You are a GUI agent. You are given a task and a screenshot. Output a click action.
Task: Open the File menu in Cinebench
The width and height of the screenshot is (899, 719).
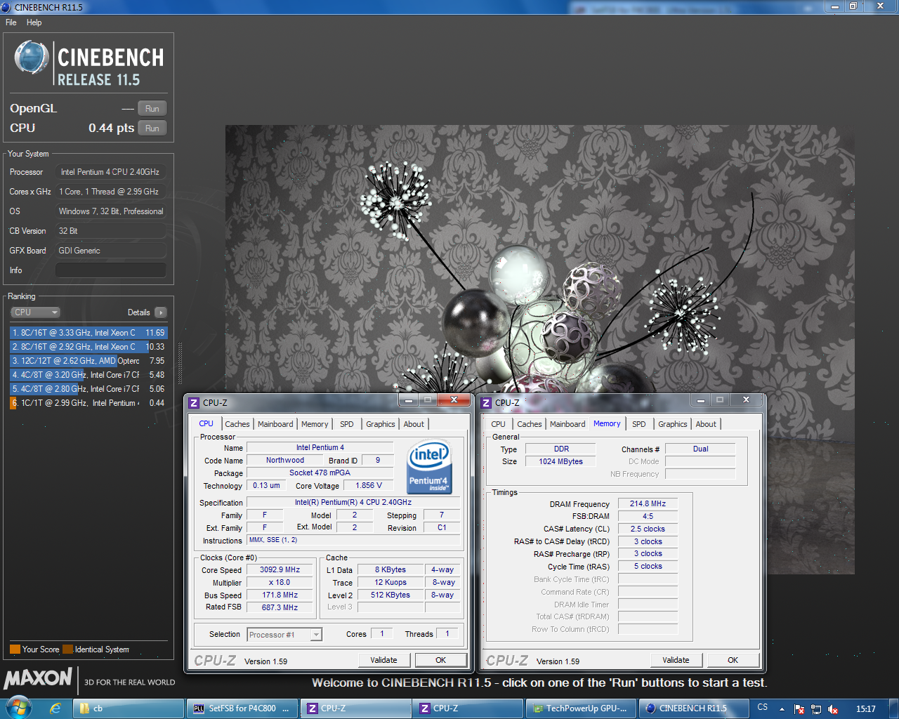pos(11,22)
